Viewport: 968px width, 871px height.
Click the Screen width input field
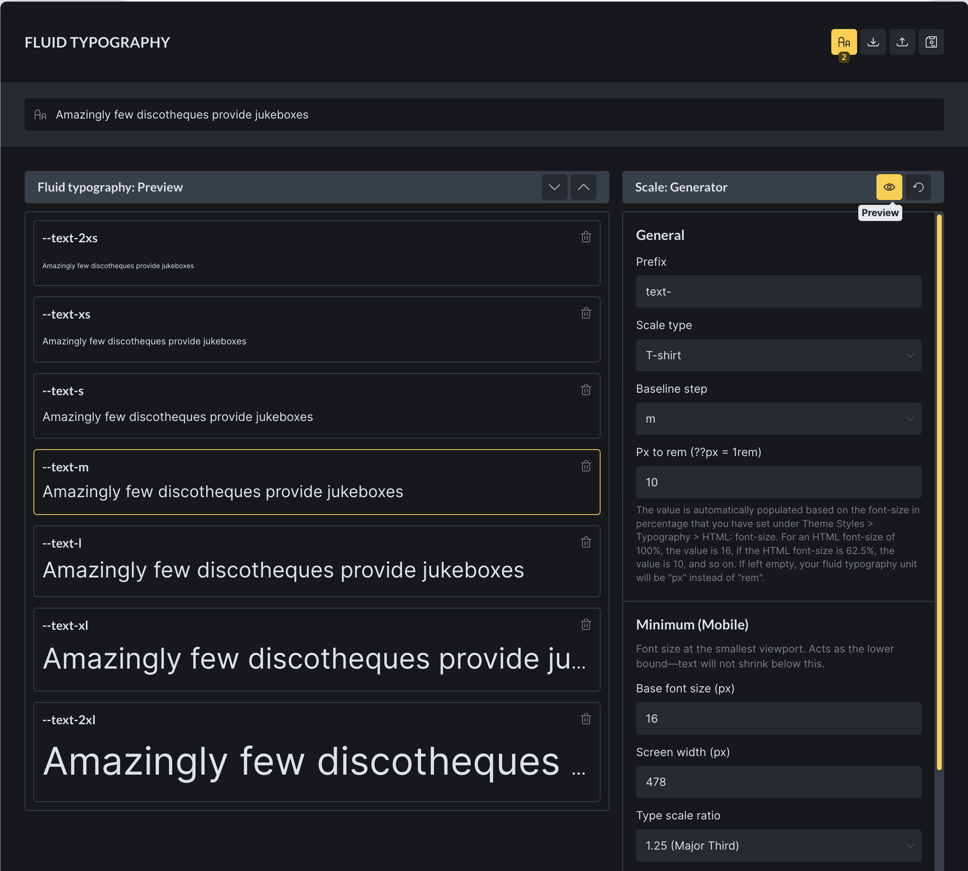778,782
